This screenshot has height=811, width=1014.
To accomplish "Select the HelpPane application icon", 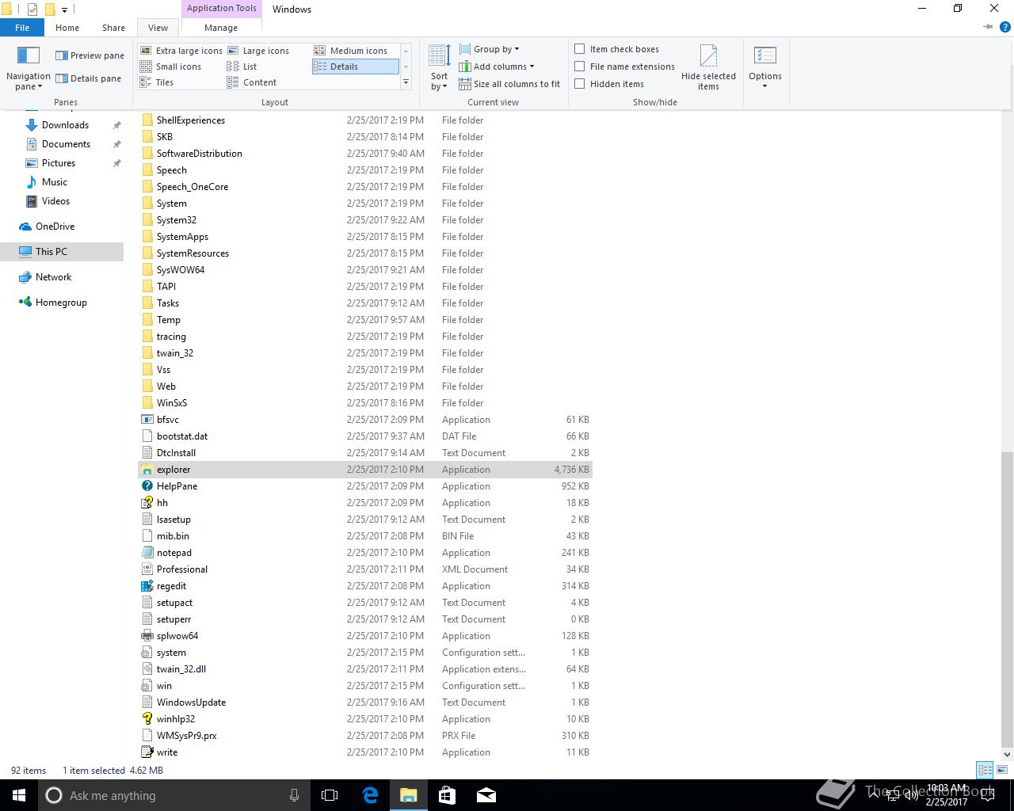I will 147,486.
